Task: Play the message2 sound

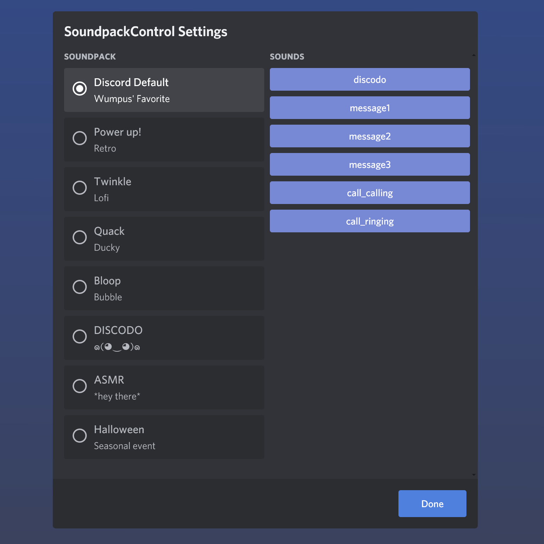Action: (x=370, y=136)
